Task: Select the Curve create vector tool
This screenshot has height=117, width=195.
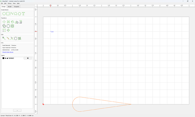Action: (x=16, y=14)
